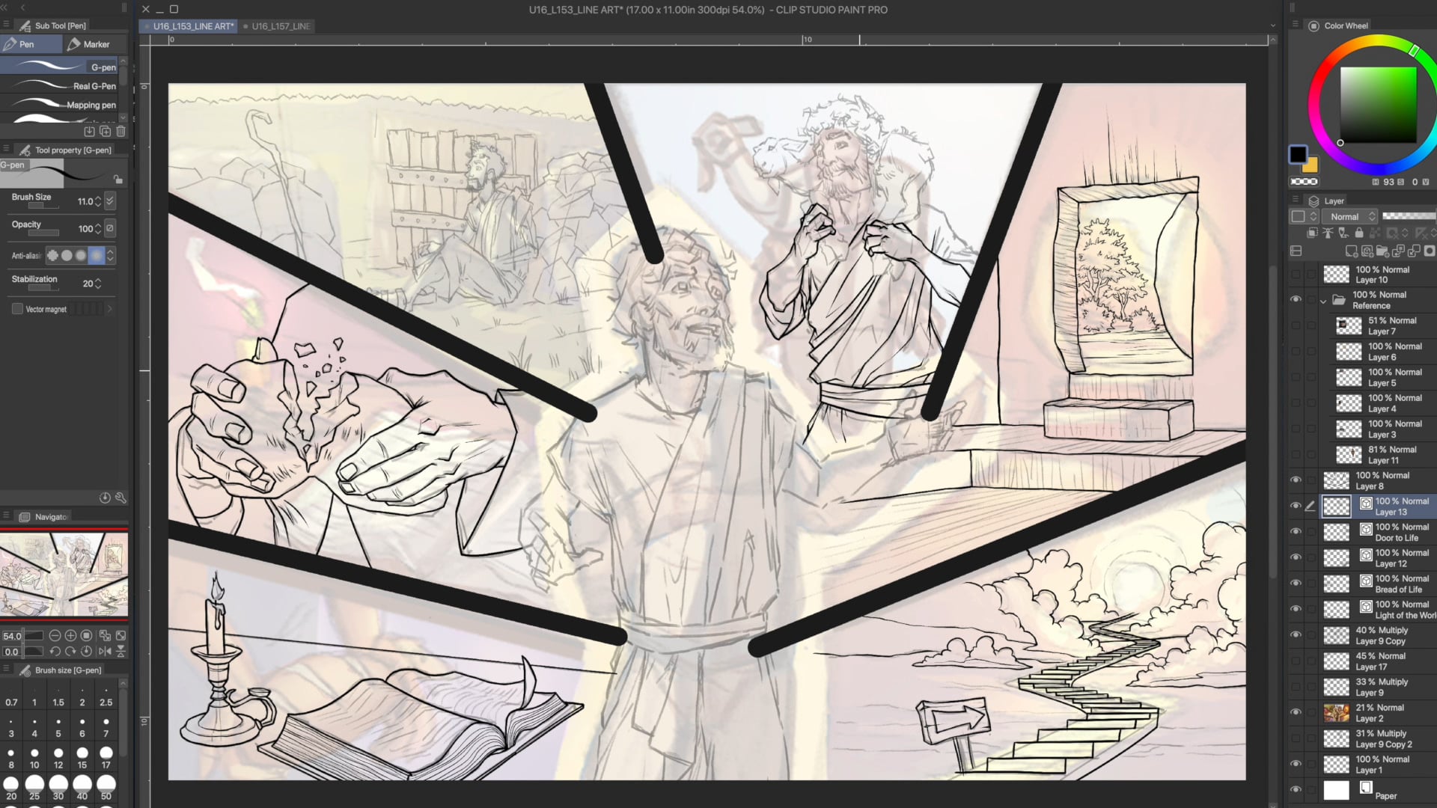Switch to the U16_L157_LINE document tab
The width and height of the screenshot is (1437, 808).
tap(280, 26)
